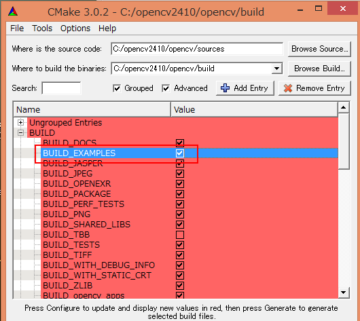Open the Tools menu
Screen dimensions: 360x321
(x=42, y=29)
